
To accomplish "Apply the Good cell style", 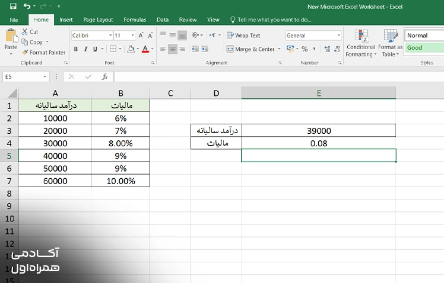I will [x=424, y=48].
